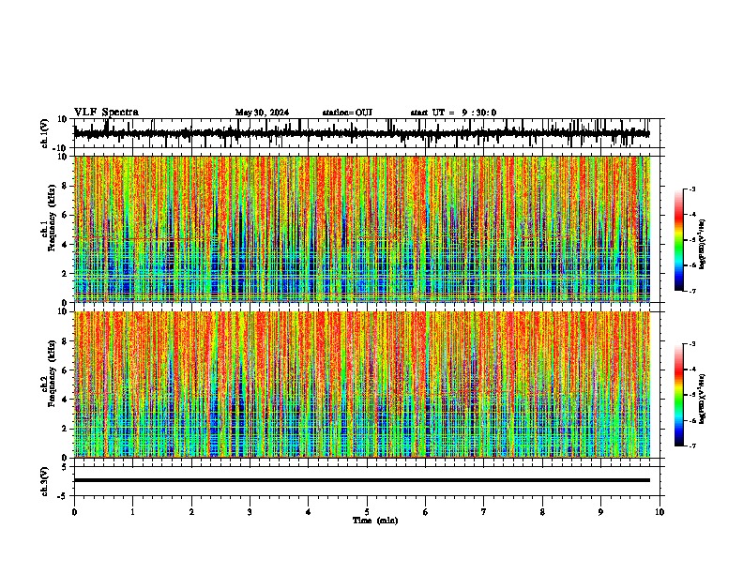Click the 'Time (min)' axis label
Viewport: 743px width, 574px height.
coord(375,521)
